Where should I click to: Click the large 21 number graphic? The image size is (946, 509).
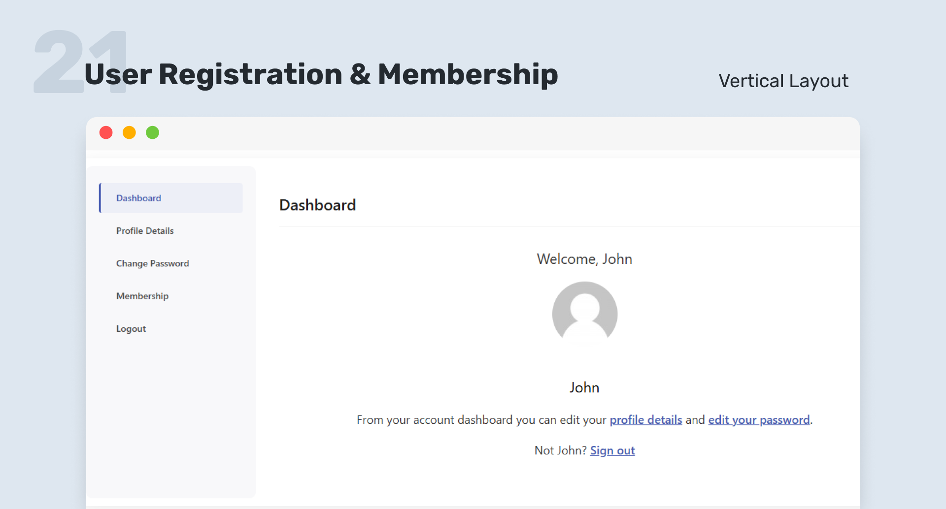pyautogui.click(x=81, y=62)
